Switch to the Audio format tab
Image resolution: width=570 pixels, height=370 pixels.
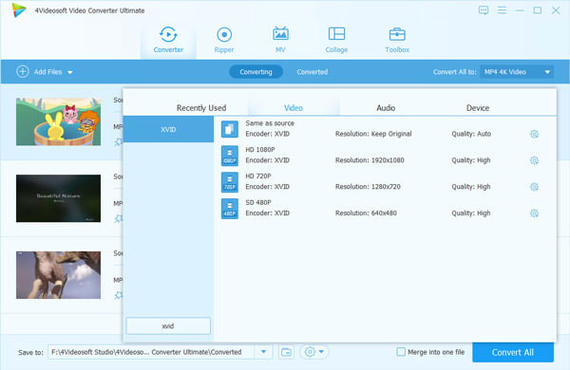[386, 108]
